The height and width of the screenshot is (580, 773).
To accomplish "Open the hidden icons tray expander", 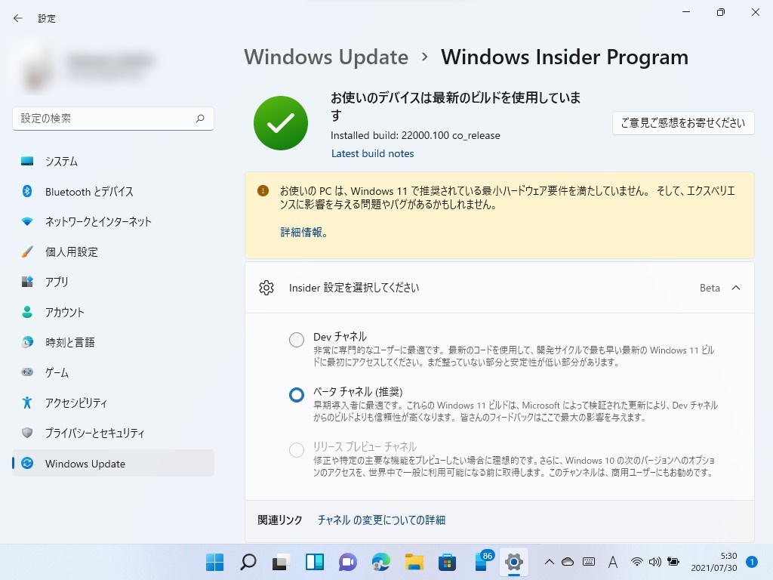I will (x=550, y=562).
